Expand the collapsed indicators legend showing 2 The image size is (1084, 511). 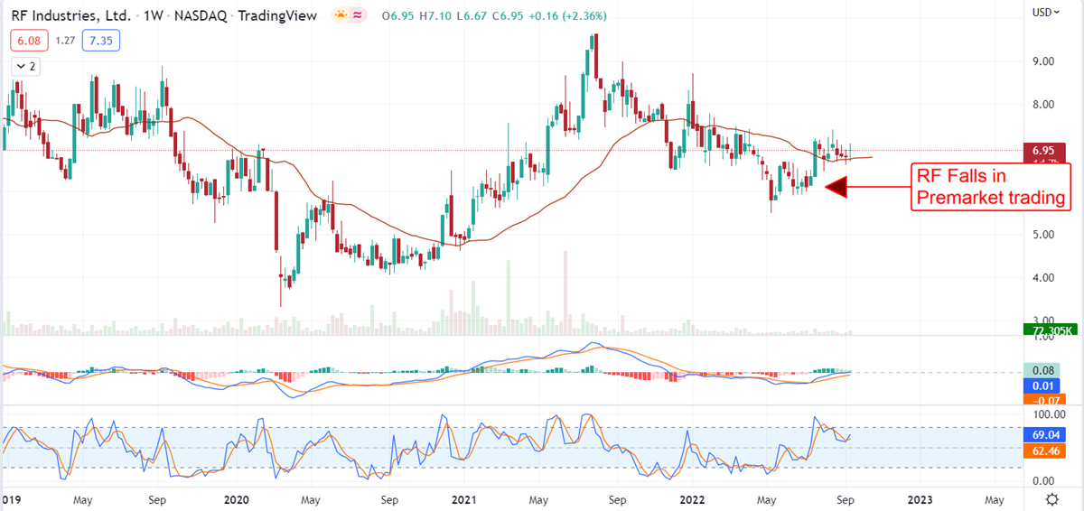pos(23,66)
